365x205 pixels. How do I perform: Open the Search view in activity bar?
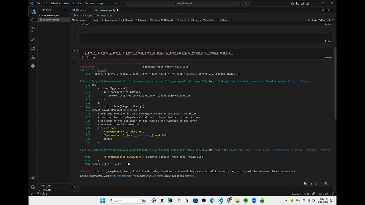click(x=33, y=20)
